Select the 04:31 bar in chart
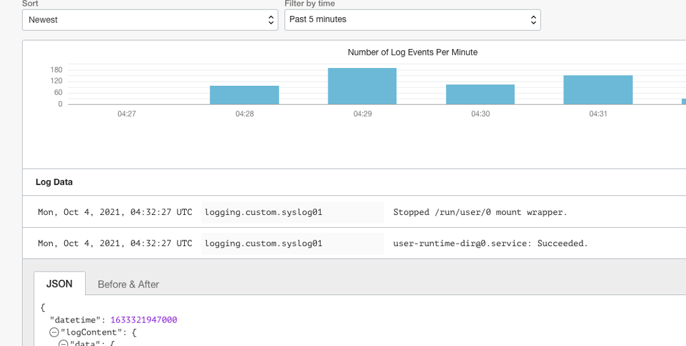686x346 pixels. tap(598, 90)
